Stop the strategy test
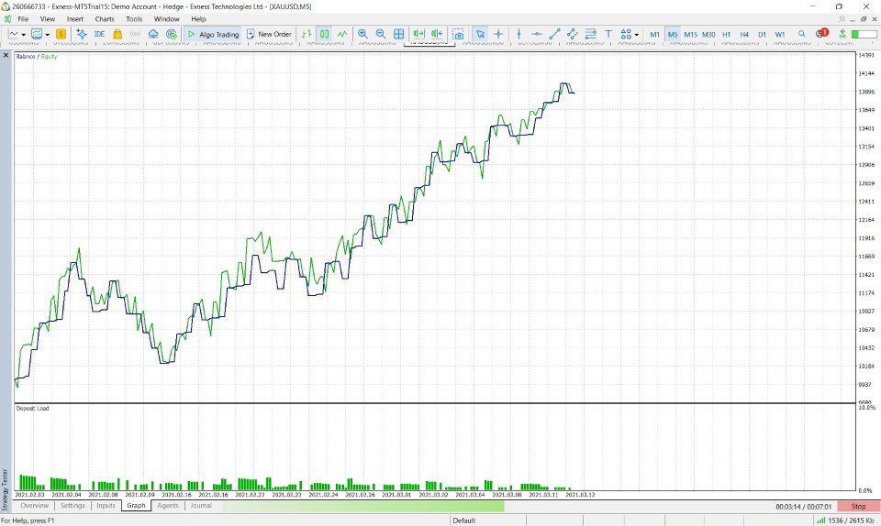 [x=858, y=507]
